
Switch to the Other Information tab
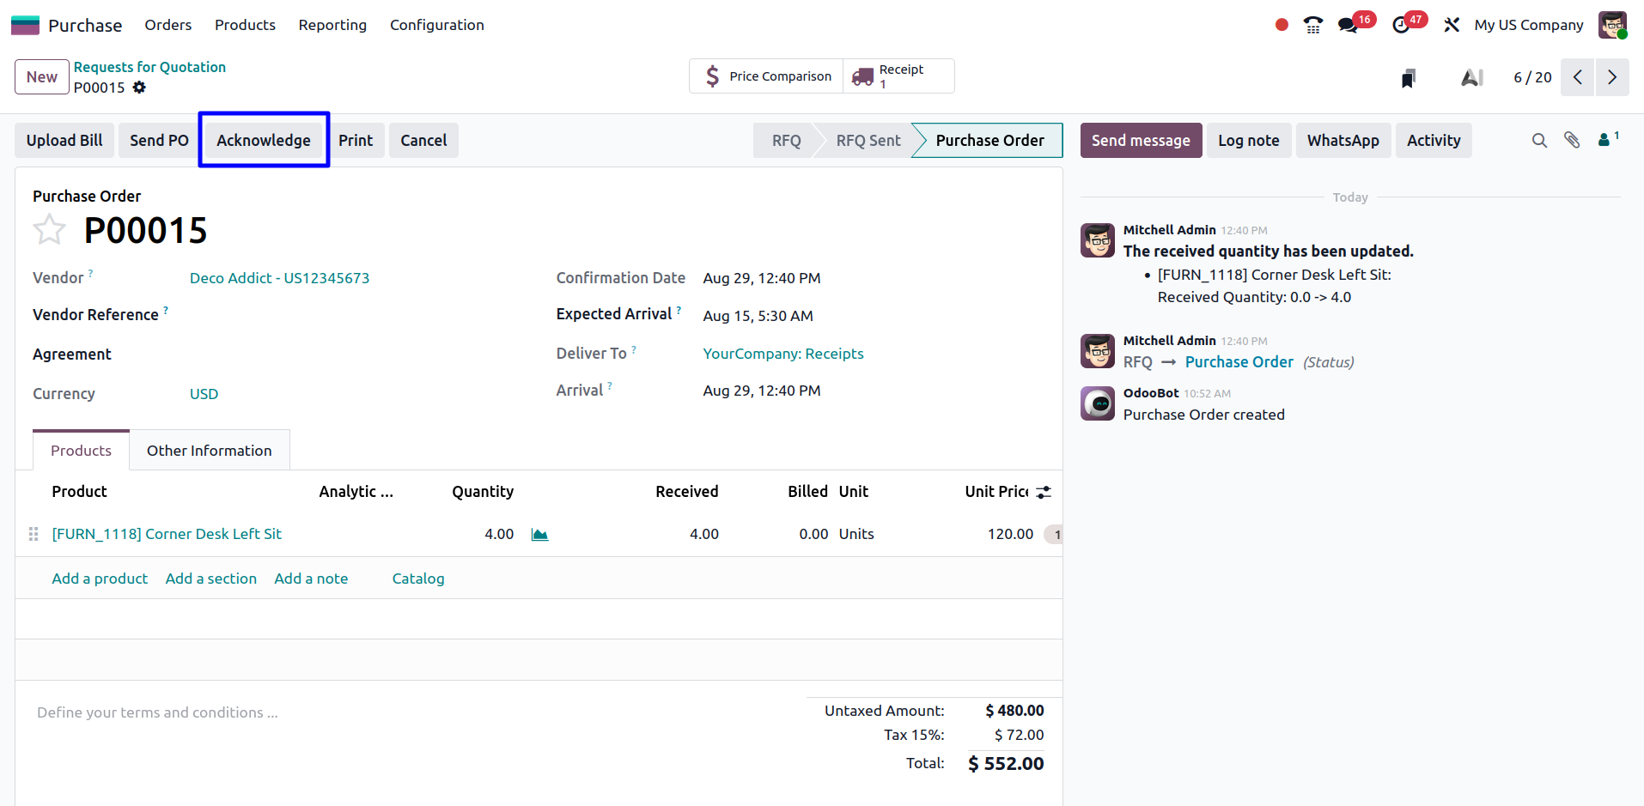209,451
